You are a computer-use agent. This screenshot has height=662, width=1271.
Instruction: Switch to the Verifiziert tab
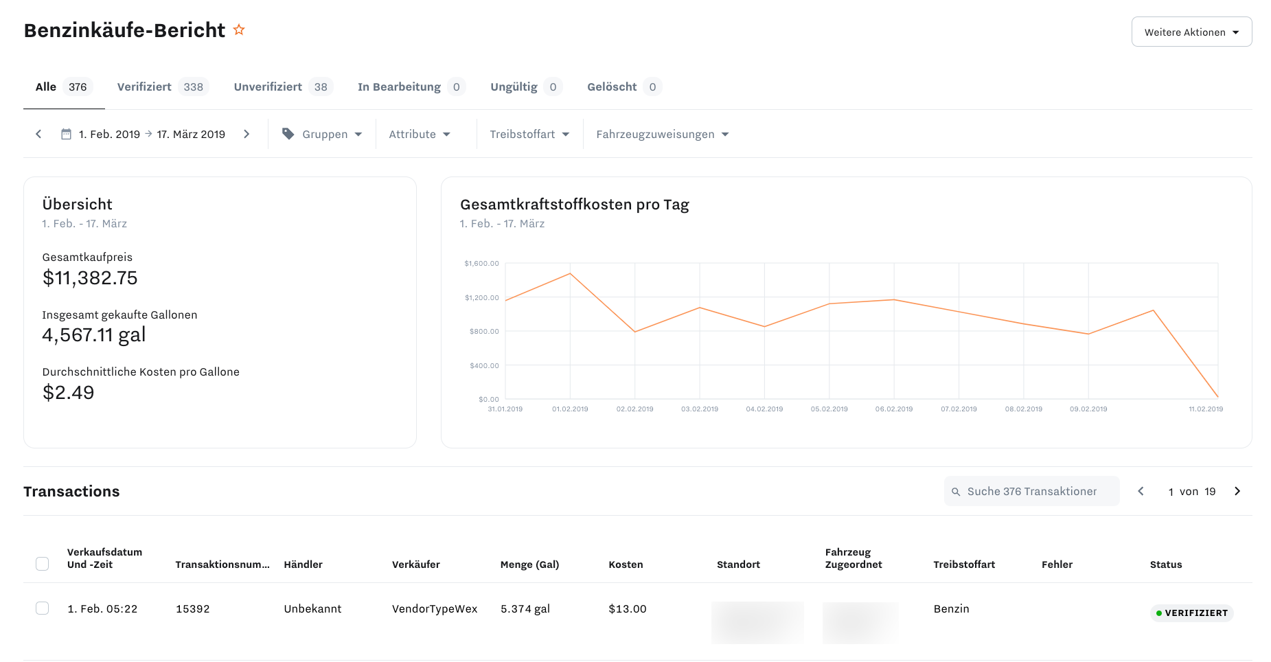coord(163,87)
